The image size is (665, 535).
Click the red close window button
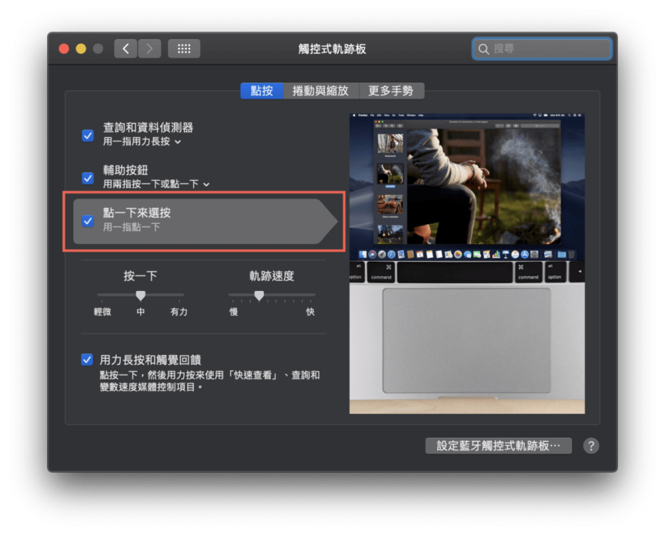(64, 48)
